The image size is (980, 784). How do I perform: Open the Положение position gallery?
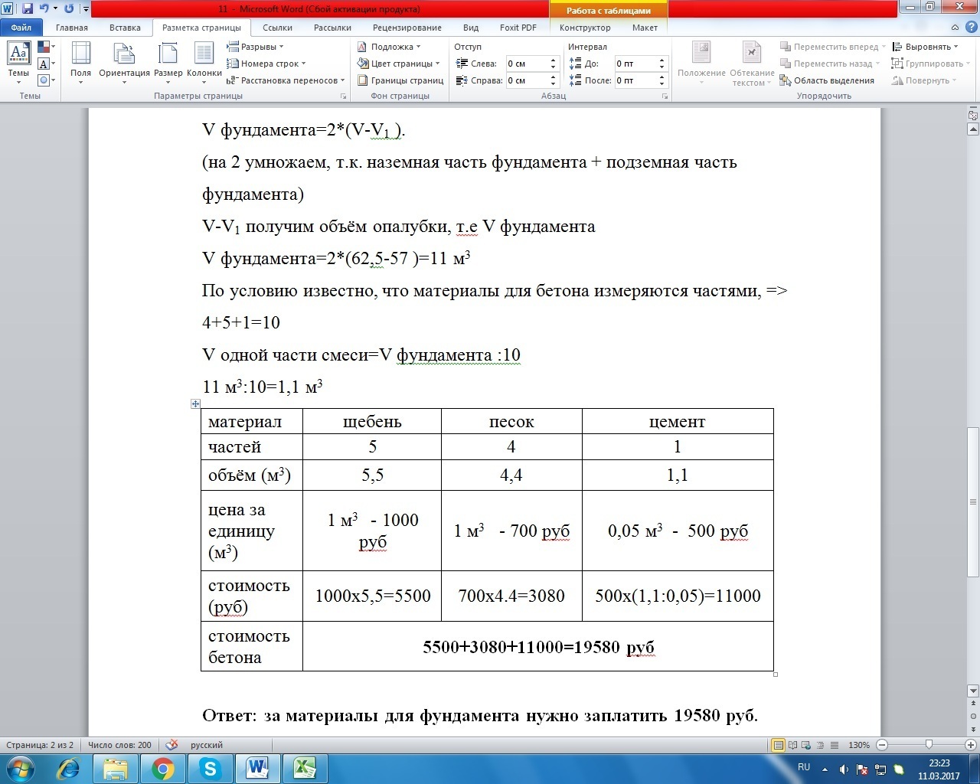pyautogui.click(x=701, y=63)
